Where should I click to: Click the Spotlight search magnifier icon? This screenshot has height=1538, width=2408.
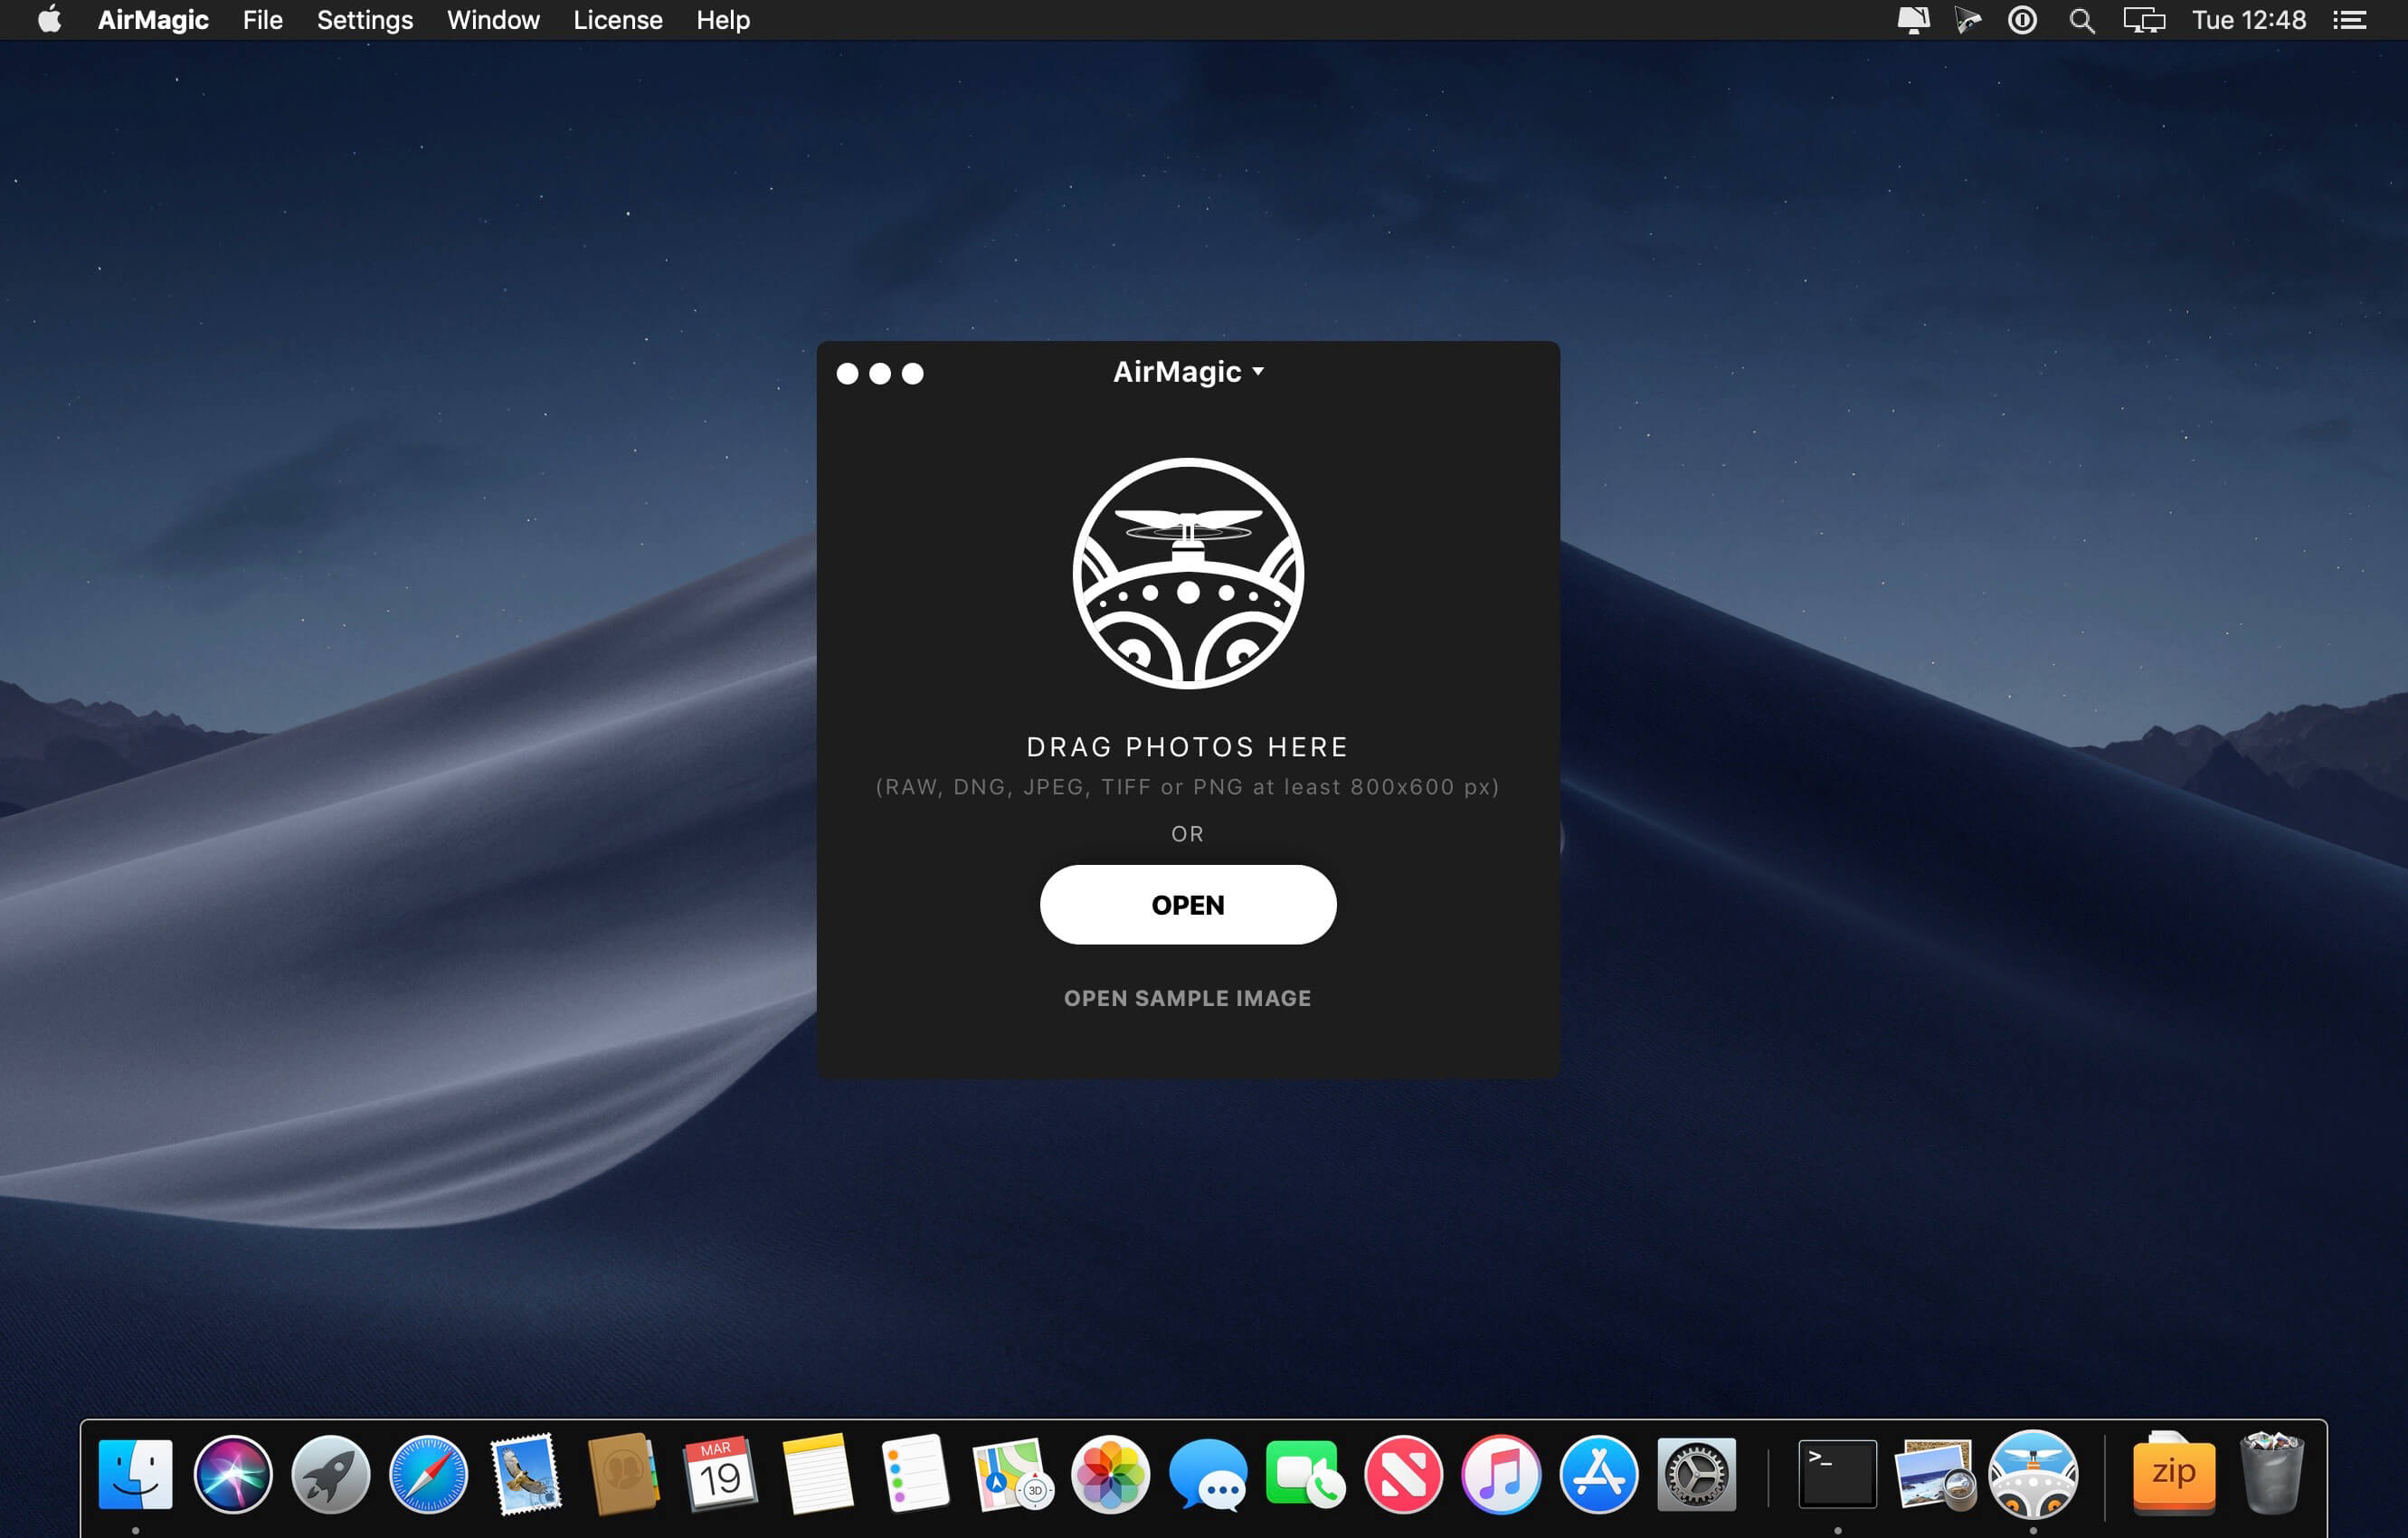pos(2081,20)
